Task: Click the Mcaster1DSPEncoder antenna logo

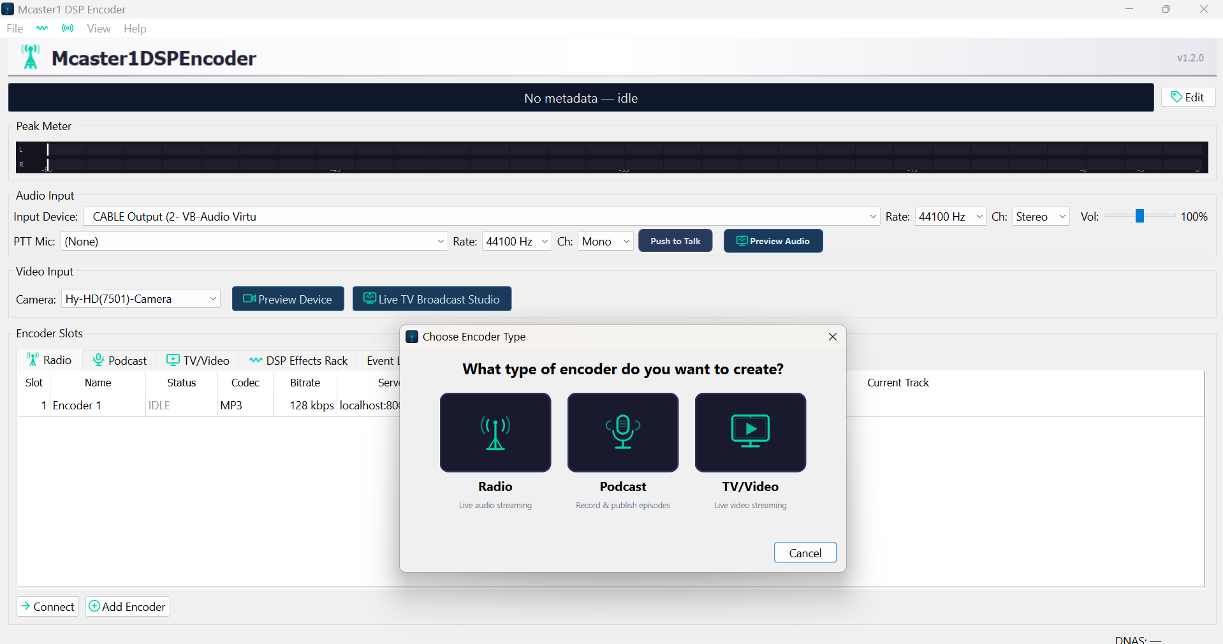Action: tap(30, 57)
